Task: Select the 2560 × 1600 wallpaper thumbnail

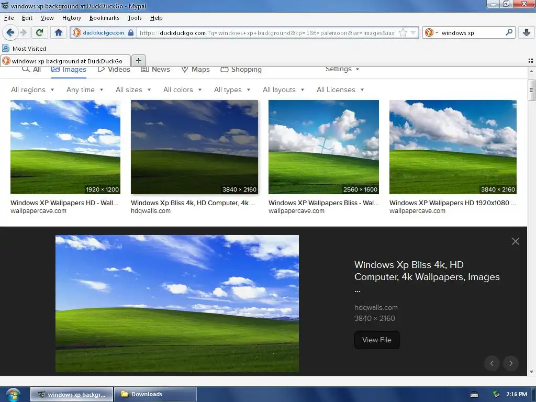Action: (x=323, y=147)
